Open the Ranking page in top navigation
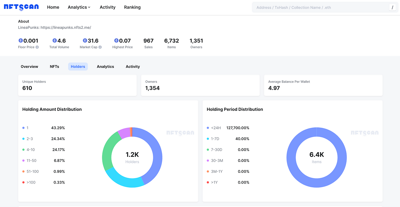The height and width of the screenshot is (207, 400). point(132,7)
